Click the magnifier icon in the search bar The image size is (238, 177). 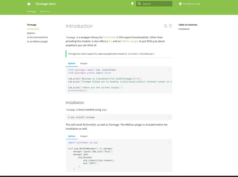click(139, 4)
